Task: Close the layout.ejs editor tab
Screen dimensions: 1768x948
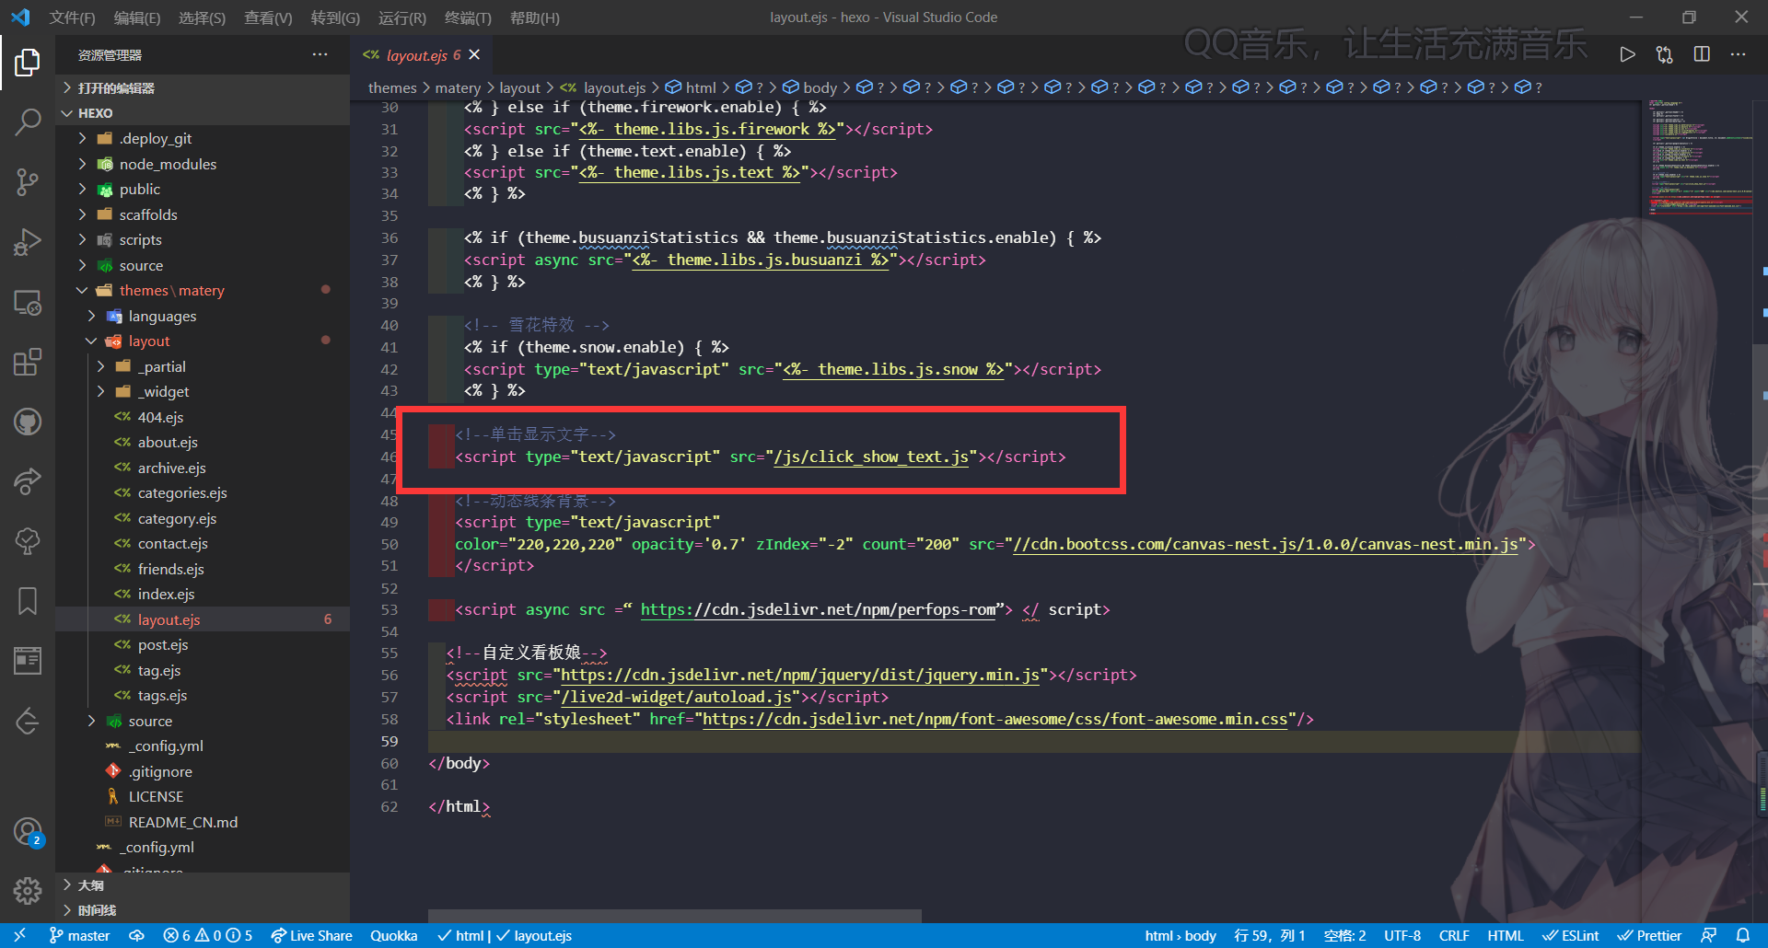Action: [x=474, y=55]
